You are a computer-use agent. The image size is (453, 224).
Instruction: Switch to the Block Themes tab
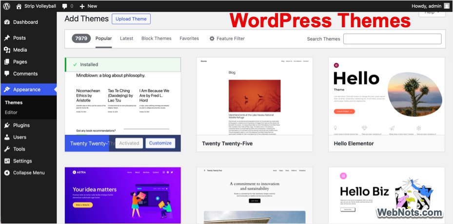click(x=157, y=38)
